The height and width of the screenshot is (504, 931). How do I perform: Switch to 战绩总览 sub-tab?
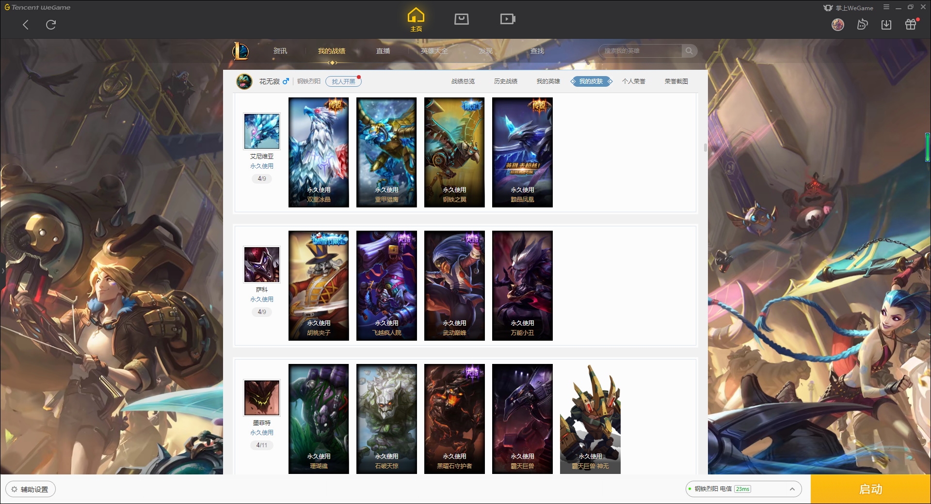click(x=463, y=81)
